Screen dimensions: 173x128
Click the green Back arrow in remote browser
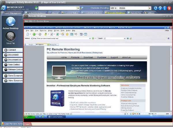click(34, 34)
